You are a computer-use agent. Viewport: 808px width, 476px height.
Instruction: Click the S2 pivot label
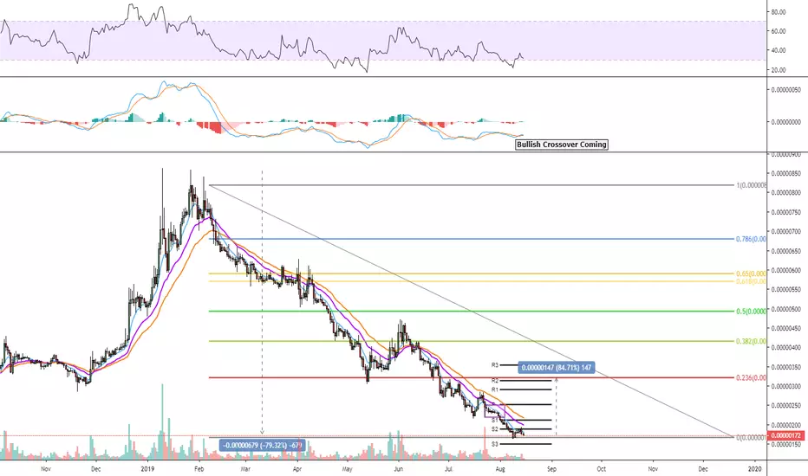pos(495,428)
